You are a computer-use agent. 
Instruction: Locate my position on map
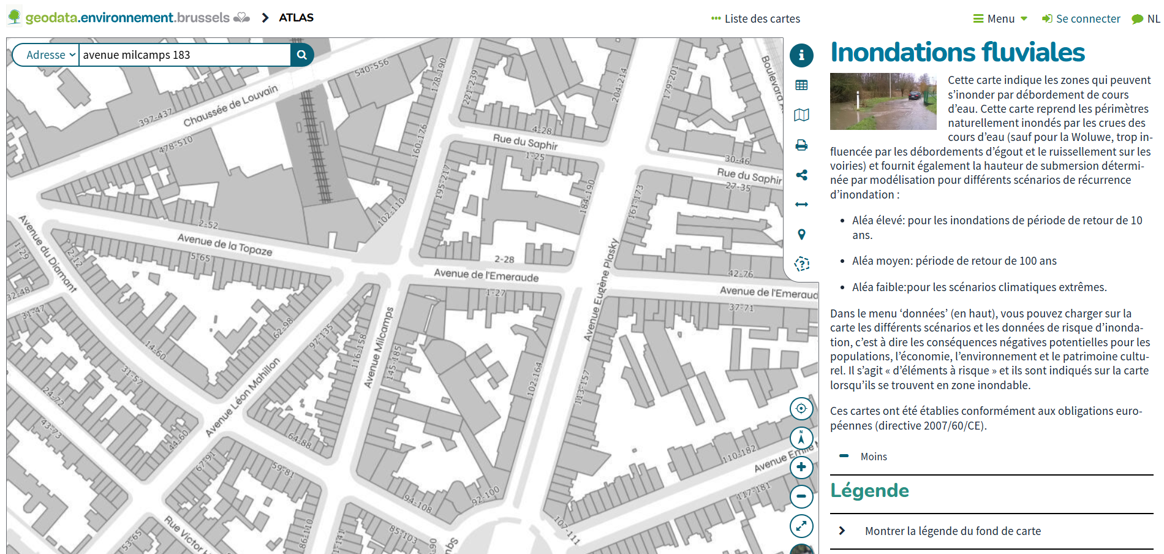click(x=801, y=409)
